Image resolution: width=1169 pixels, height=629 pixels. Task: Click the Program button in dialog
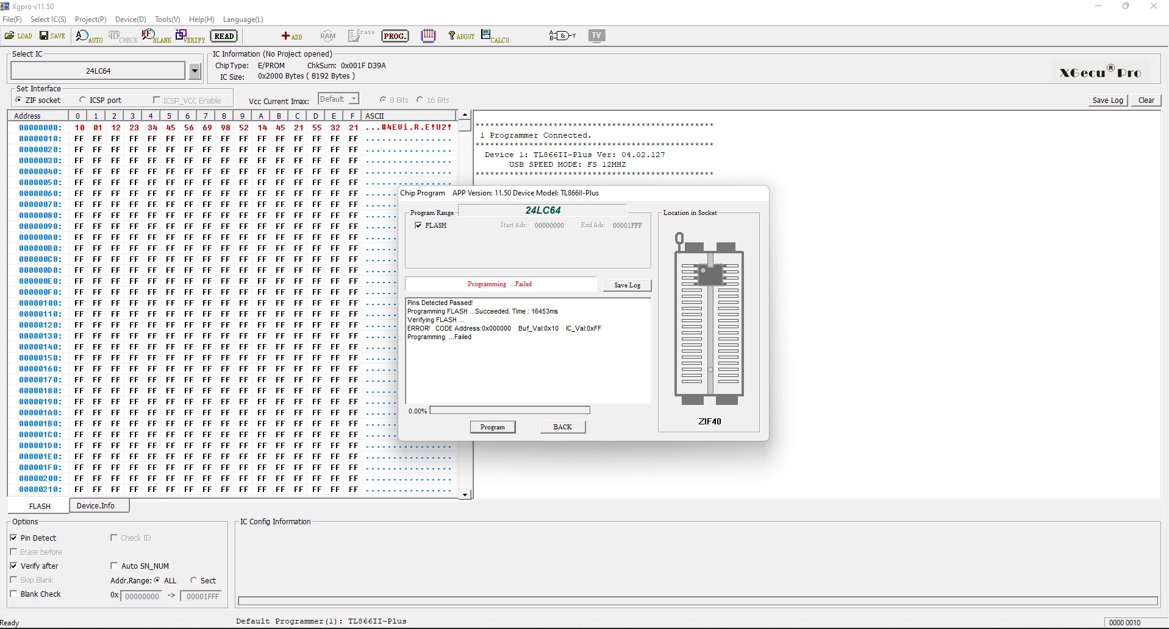(x=492, y=427)
